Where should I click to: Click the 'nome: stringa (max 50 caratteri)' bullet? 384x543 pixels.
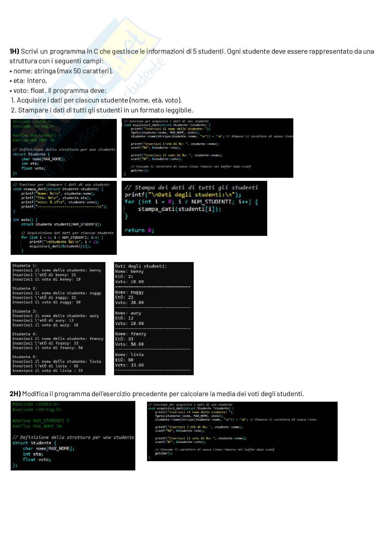63,71
